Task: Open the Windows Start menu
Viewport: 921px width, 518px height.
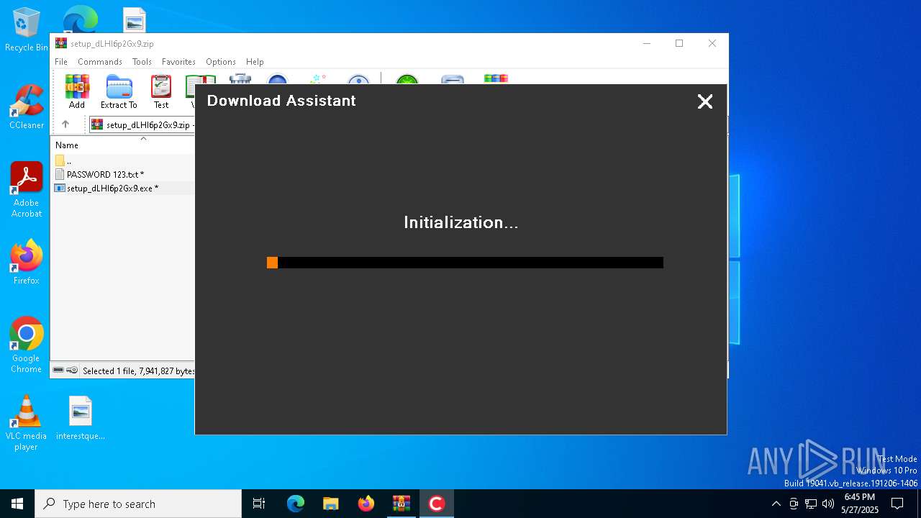Action: tap(17, 504)
